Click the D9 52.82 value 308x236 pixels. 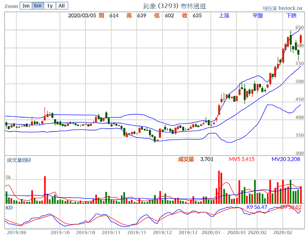291,207
